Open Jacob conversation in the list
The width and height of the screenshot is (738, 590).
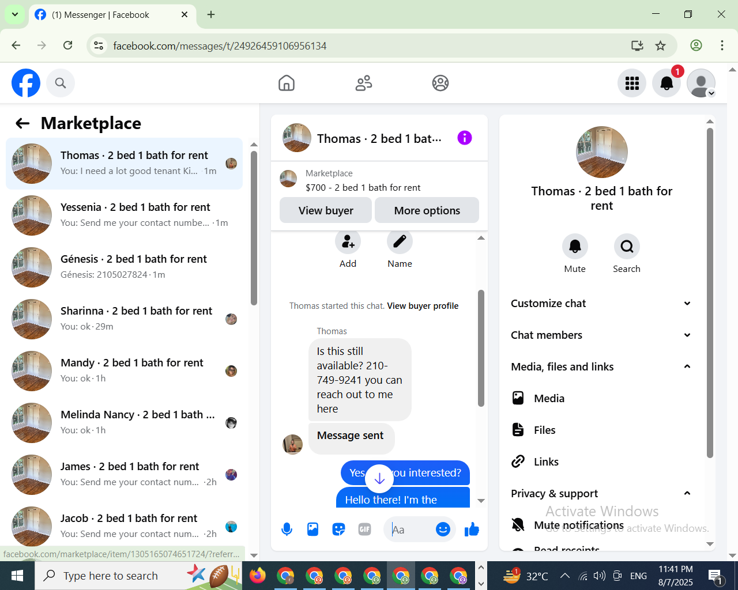(124, 525)
